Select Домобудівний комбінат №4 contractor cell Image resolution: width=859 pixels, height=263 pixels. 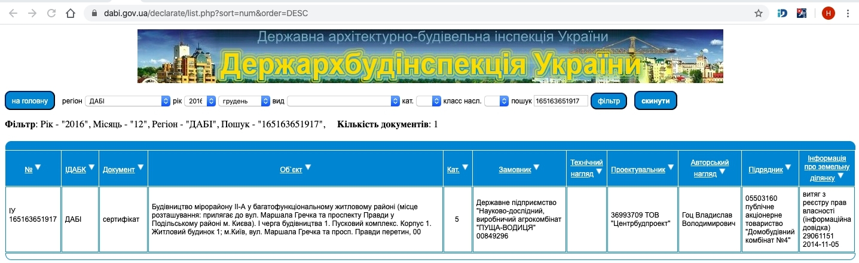coord(770,219)
